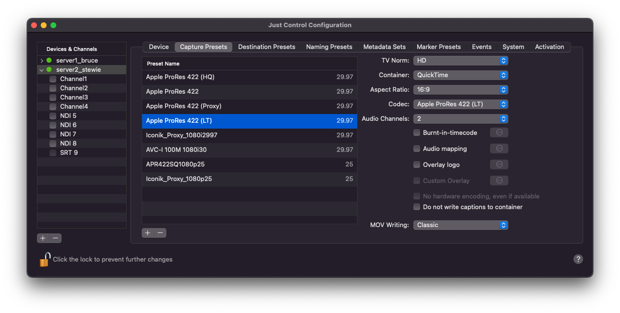Remove the selected capture preset

(x=160, y=233)
